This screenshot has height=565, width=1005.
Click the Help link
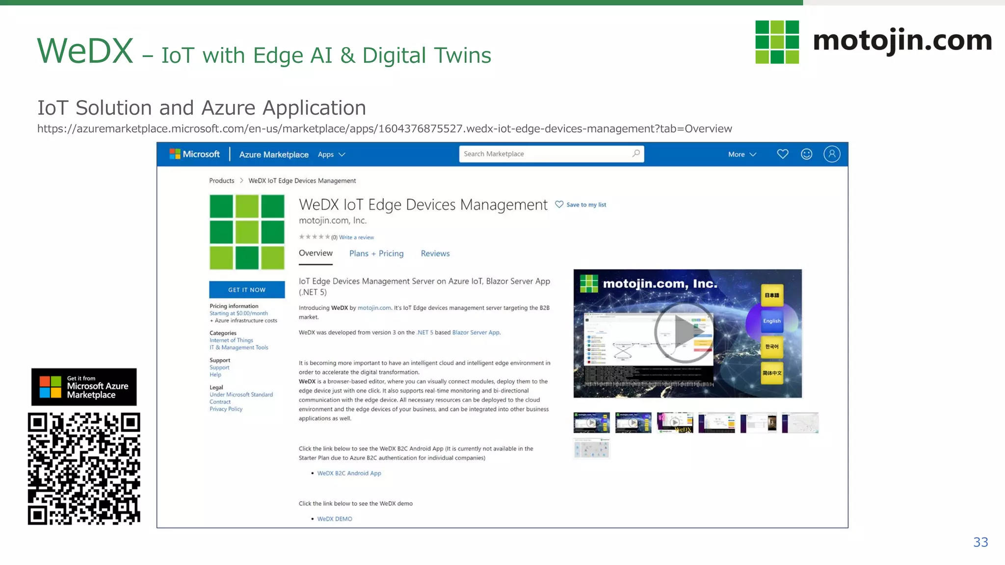pos(215,375)
